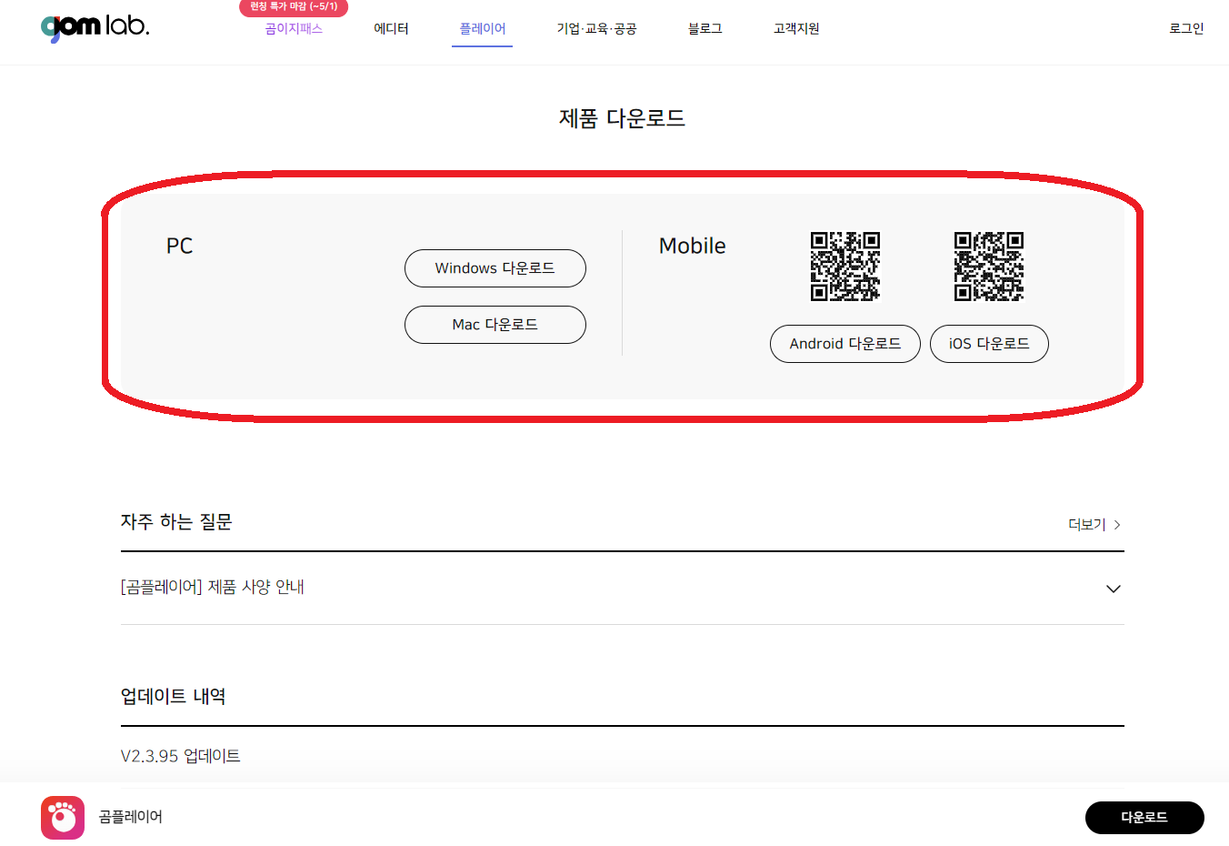Click the 곰플레이어 app icon
Viewport: 1229px width, 846px height.
(63, 818)
